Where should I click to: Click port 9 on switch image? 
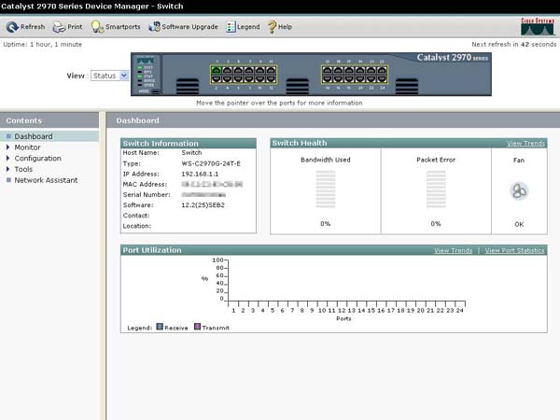pyautogui.click(x=259, y=70)
